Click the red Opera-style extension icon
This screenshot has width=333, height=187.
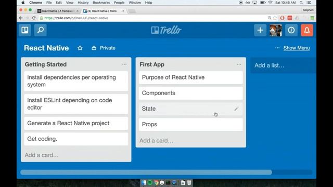point(282,18)
